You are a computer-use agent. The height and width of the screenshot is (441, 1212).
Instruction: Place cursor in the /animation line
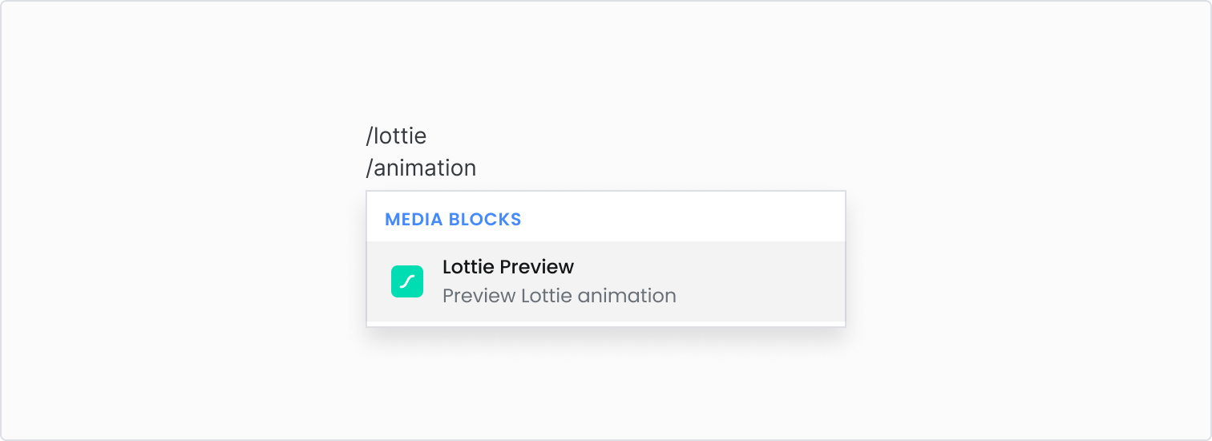(421, 168)
